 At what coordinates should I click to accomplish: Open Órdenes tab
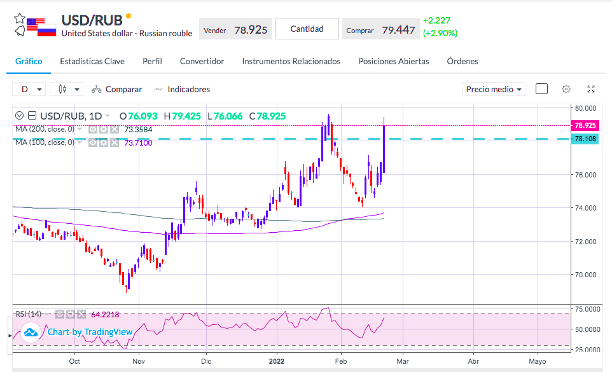(462, 61)
